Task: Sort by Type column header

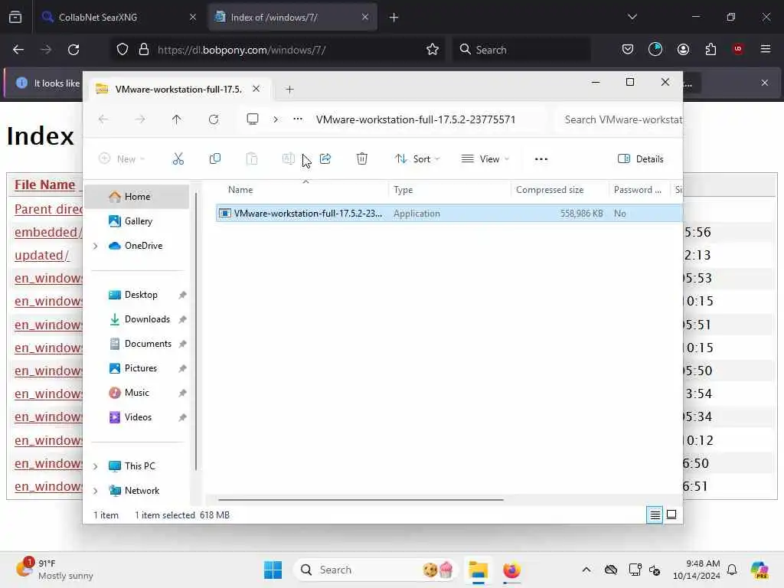Action: pos(403,190)
